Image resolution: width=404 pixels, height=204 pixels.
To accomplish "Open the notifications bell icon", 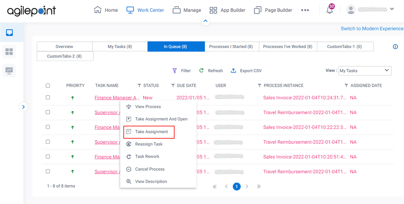I will (329, 10).
